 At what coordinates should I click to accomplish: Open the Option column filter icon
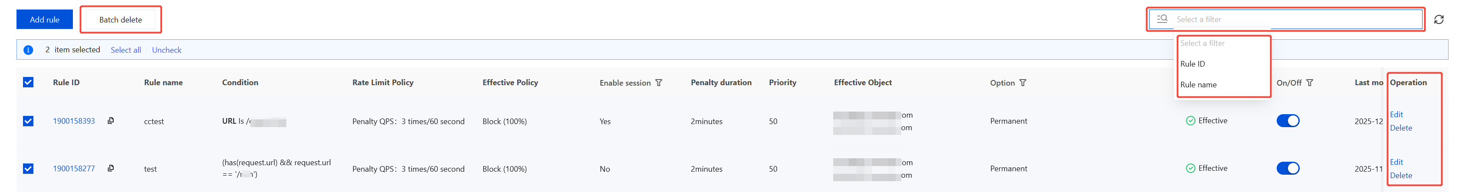[1023, 83]
